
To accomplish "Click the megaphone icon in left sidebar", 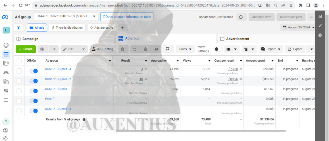I will pyautogui.click(x=6, y=91).
